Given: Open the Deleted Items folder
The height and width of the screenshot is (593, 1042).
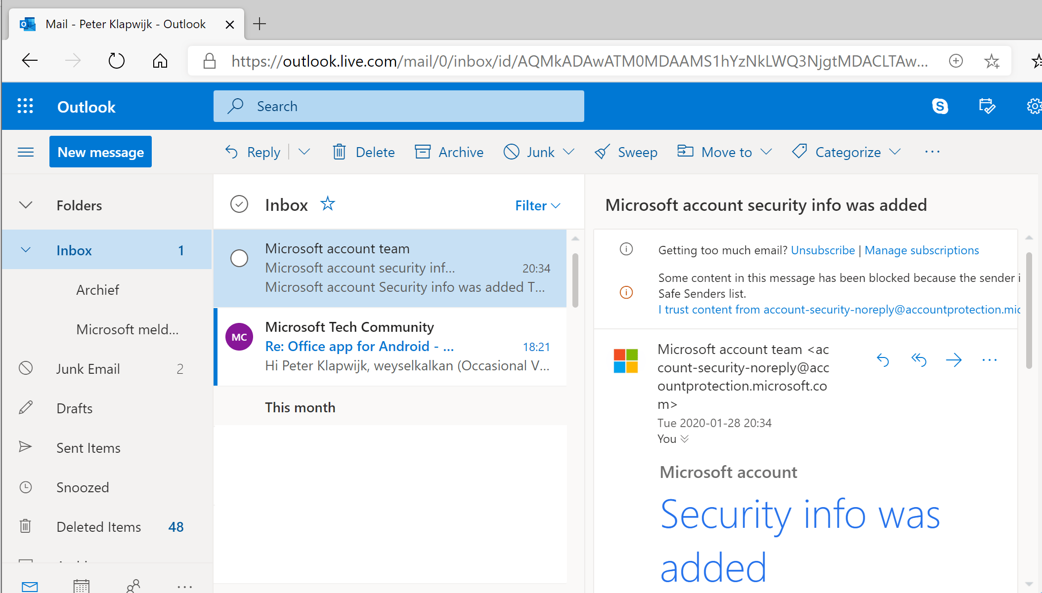Looking at the screenshot, I should 98,527.
